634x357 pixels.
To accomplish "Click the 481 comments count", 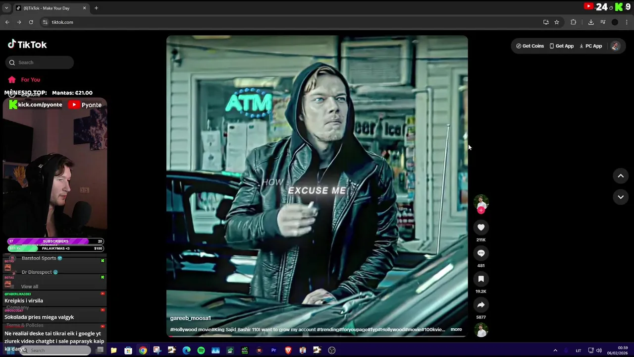I will 481,266.
